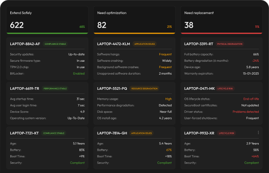The width and height of the screenshot is (269, 173).
Task: Click the Device age '5.8 years' value
Action: point(252,67)
